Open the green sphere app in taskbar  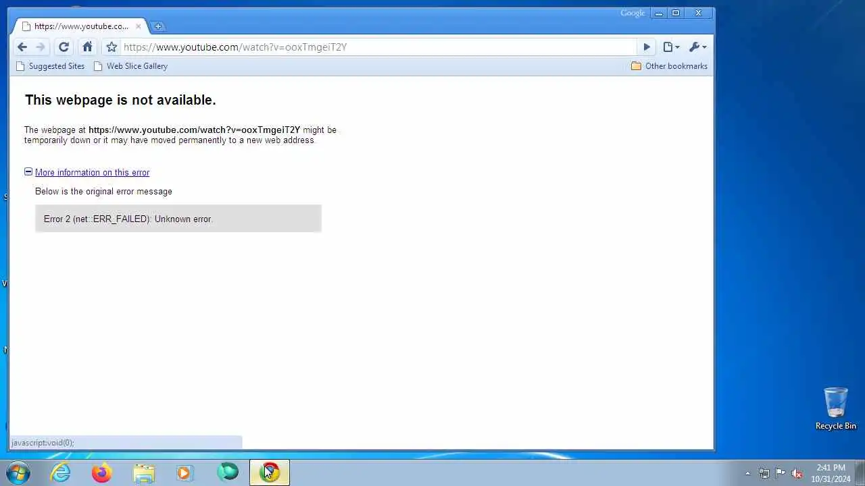point(228,472)
